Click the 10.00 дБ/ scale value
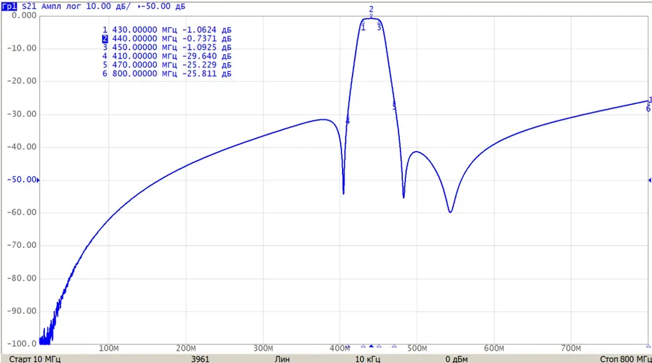 coord(108,6)
